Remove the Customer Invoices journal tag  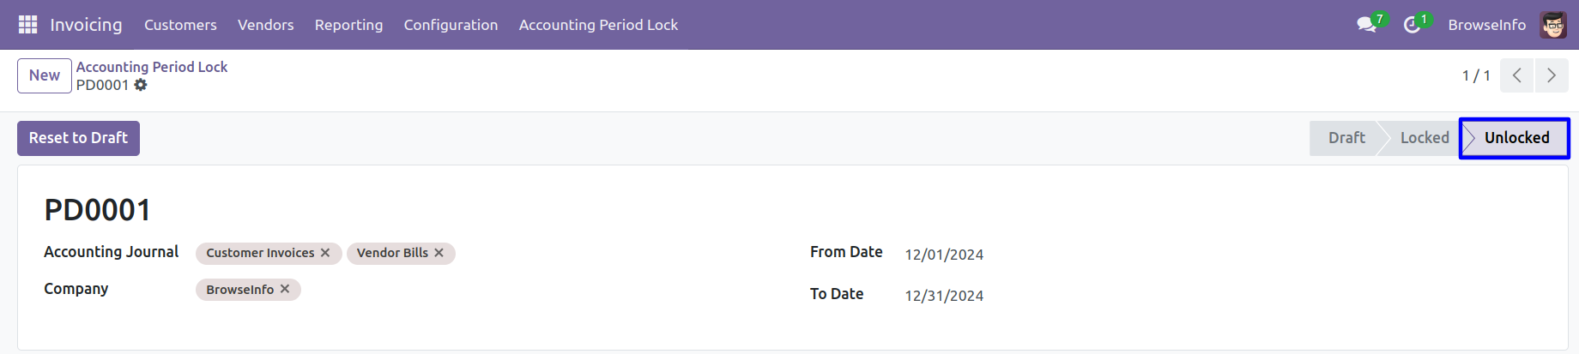click(x=325, y=253)
